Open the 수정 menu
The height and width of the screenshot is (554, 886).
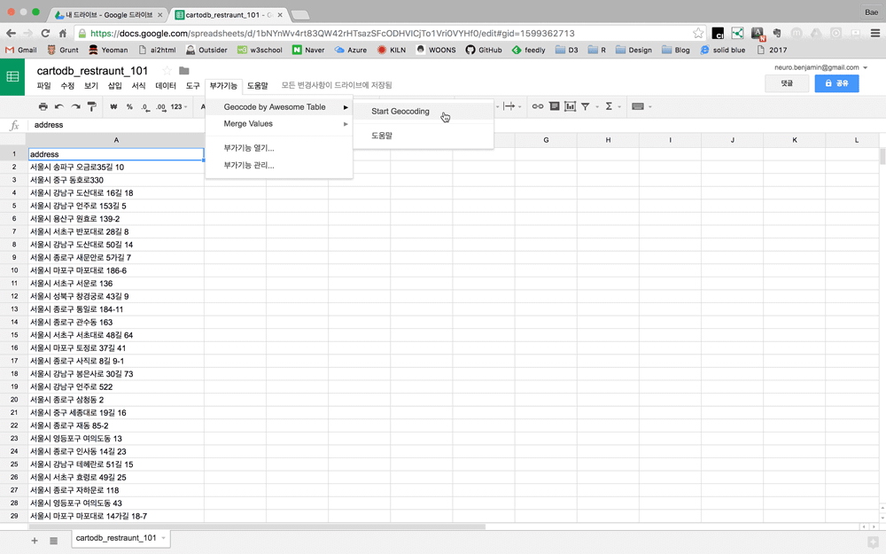pyautogui.click(x=67, y=85)
